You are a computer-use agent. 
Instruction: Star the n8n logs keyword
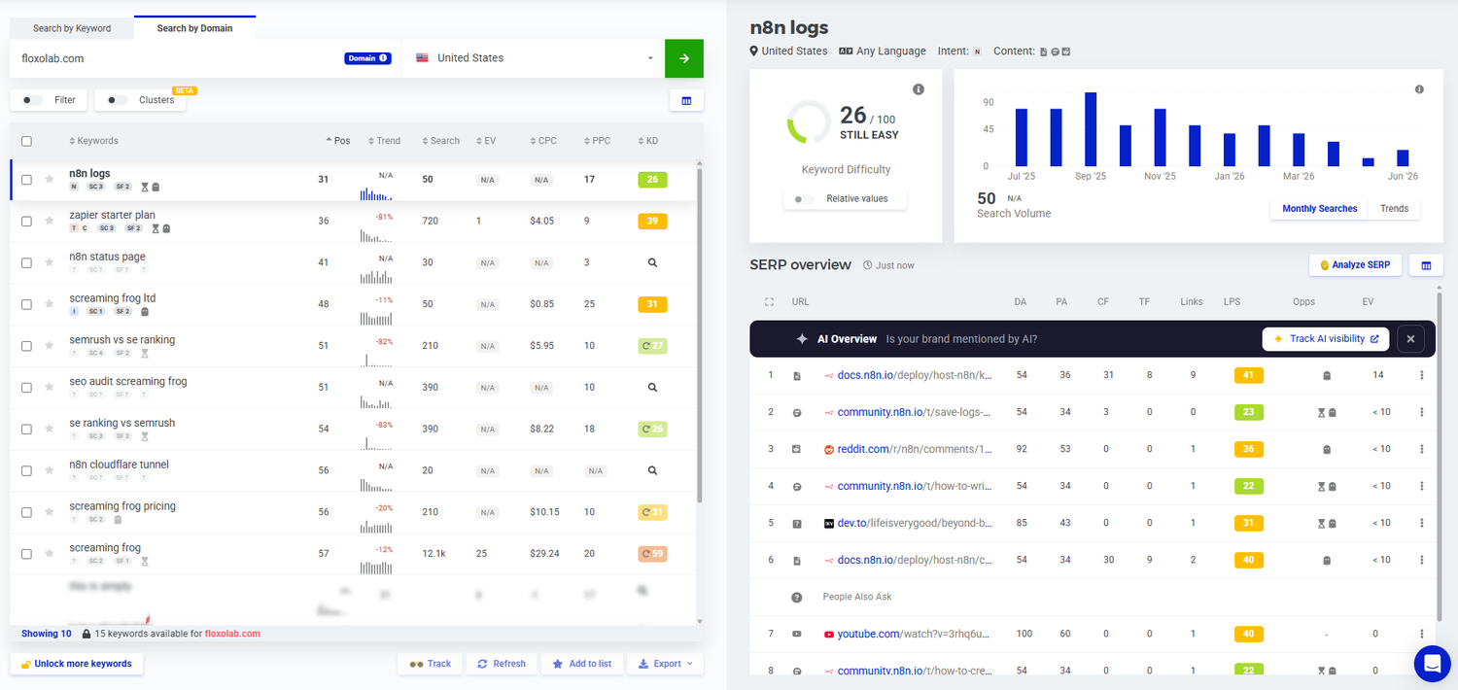(x=50, y=180)
